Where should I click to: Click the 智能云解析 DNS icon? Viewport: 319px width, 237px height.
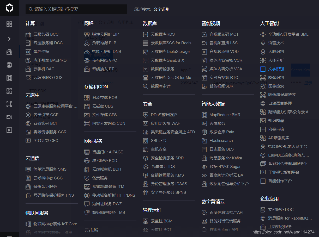(x=87, y=52)
